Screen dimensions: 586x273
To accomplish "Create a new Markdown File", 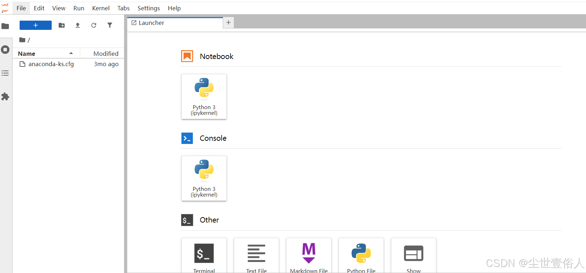I will tap(309, 256).
